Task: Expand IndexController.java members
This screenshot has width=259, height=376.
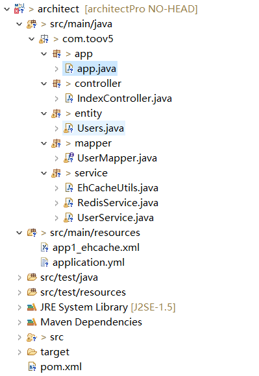Action: point(56,99)
